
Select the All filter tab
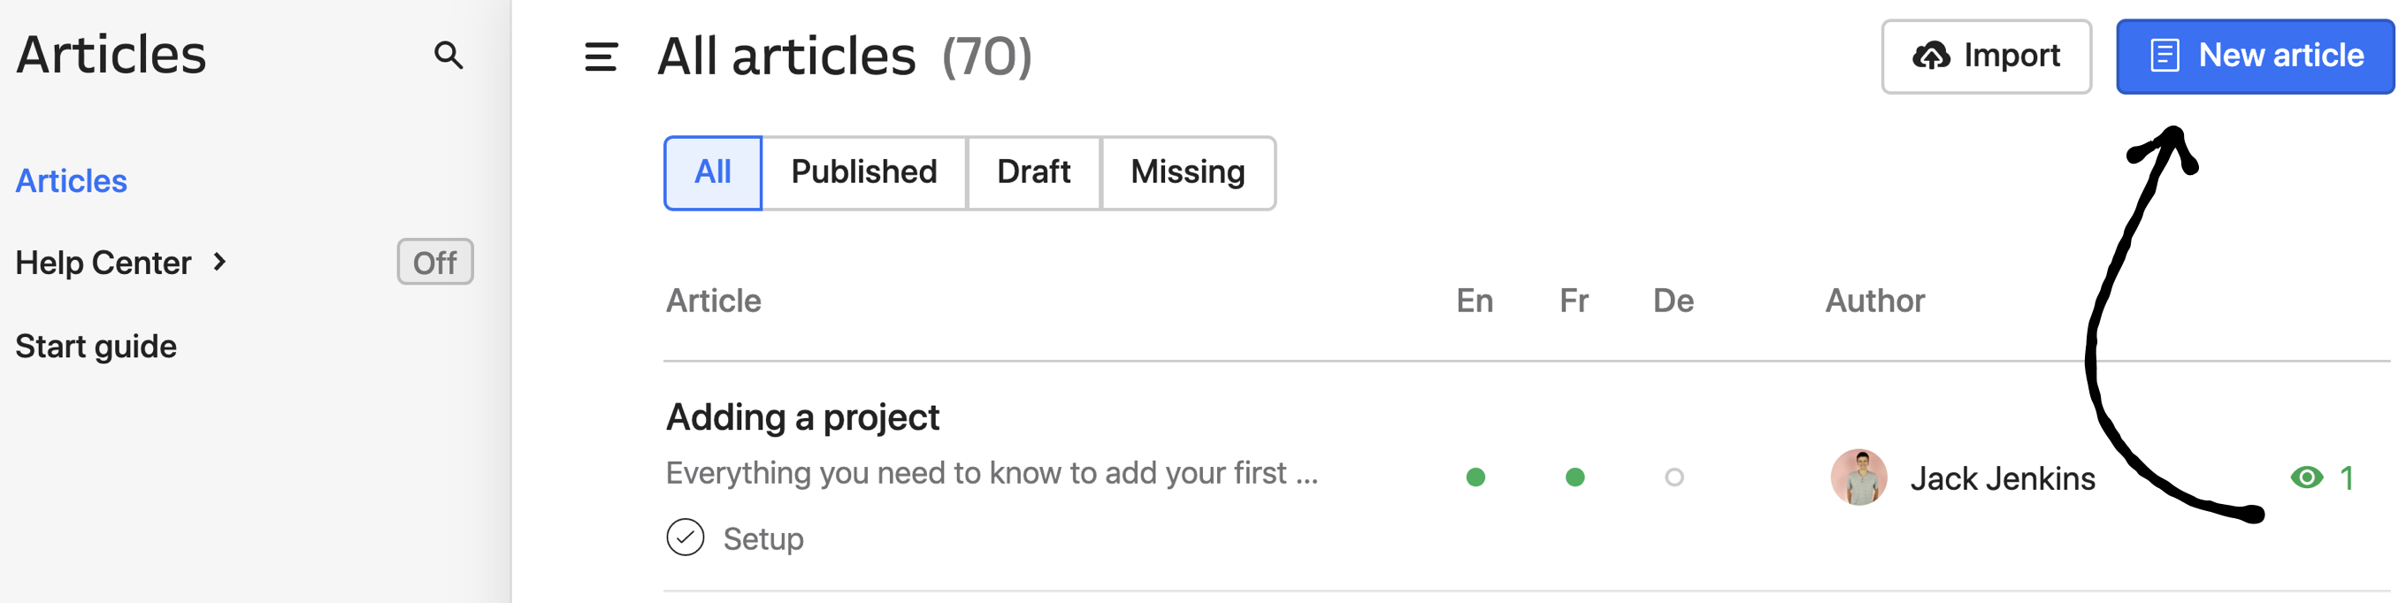click(x=713, y=172)
